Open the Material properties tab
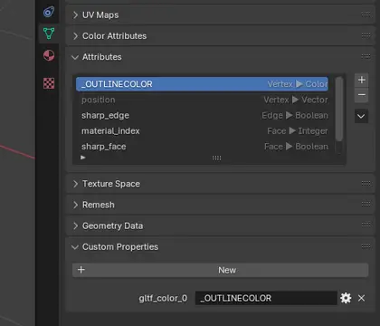The height and width of the screenshot is (326, 380). pyautogui.click(x=49, y=55)
